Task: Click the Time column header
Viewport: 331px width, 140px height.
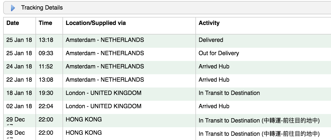Action: (x=45, y=23)
